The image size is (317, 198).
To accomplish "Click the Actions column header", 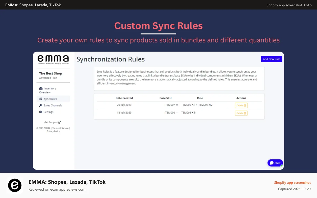I will point(241,98).
